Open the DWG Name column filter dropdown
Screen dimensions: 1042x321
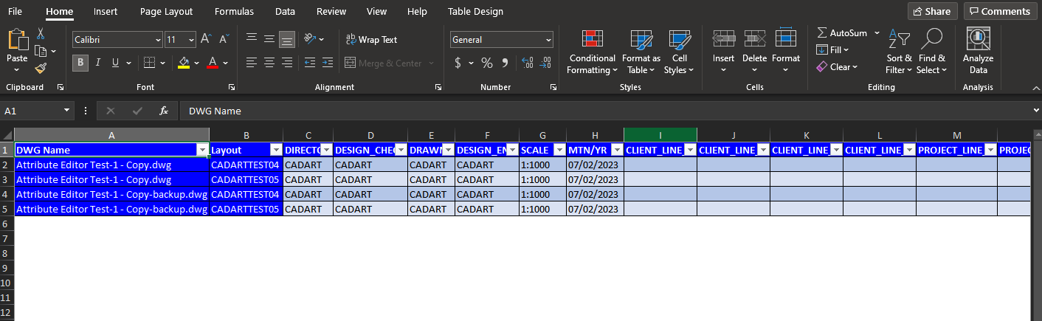tap(203, 150)
